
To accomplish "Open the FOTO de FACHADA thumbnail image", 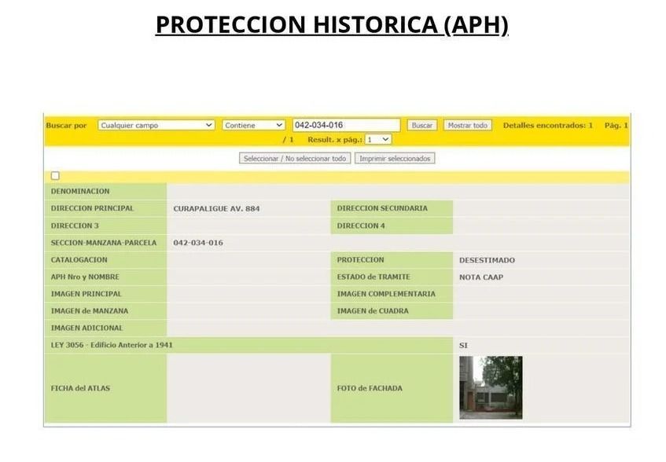I will click(x=491, y=387).
